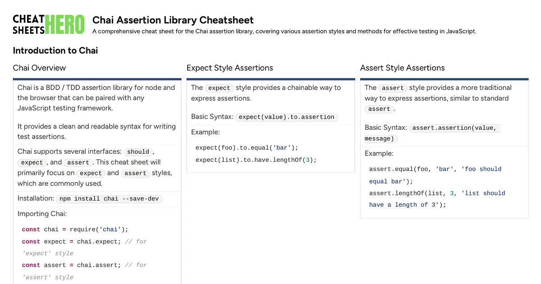Select the Chai Overview section header
541x284 pixels.
pyautogui.click(x=40, y=68)
